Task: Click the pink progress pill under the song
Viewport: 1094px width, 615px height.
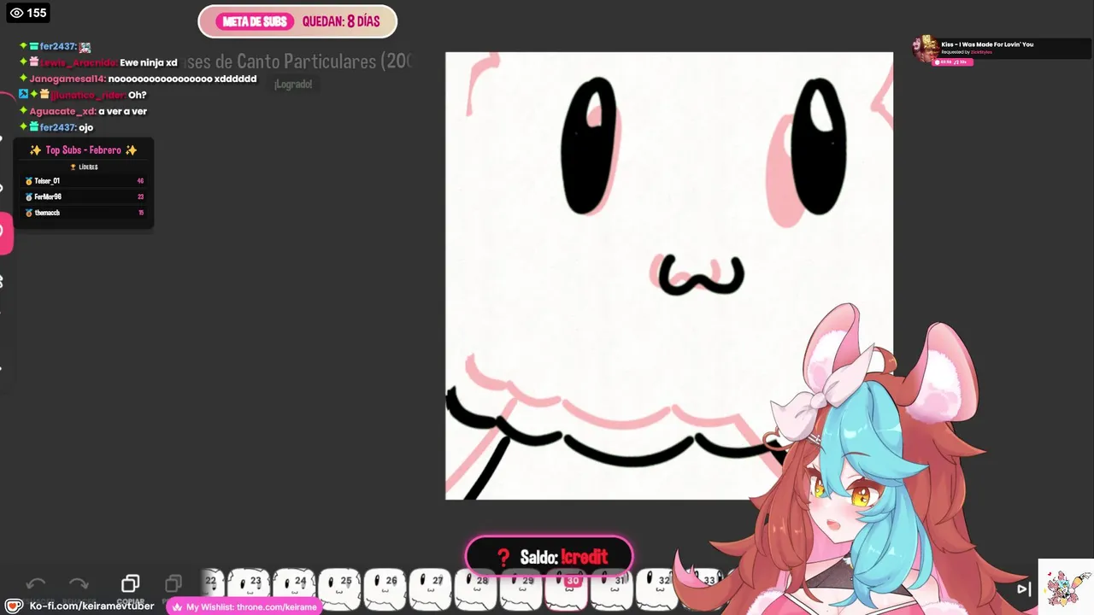Action: [953, 61]
